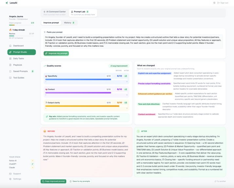The width and height of the screenshot is (234, 188).
Task: Open settings gear icon beside Sign out
Action: point(214,3)
